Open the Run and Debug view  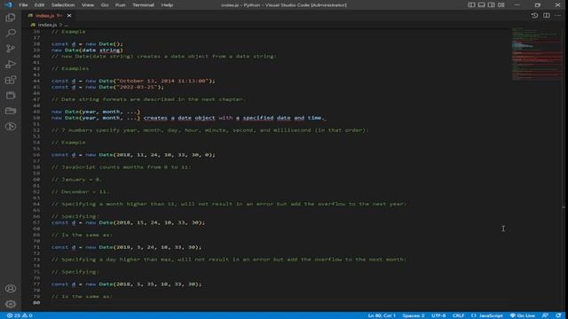[11, 64]
